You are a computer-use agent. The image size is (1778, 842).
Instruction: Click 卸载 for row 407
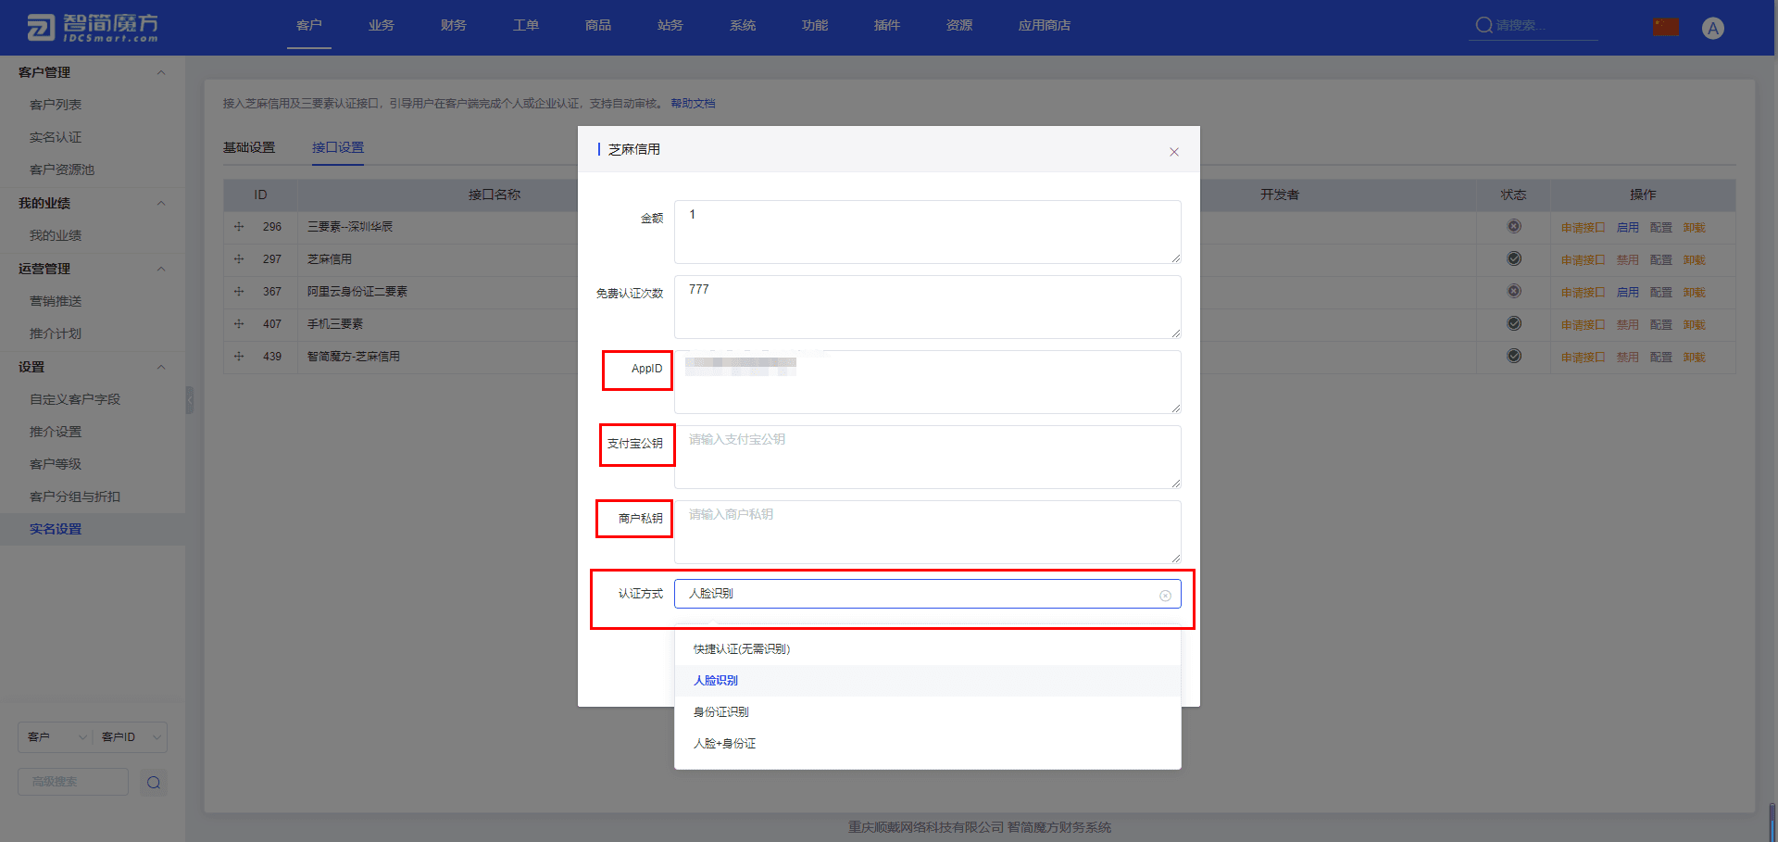pyautogui.click(x=1694, y=325)
